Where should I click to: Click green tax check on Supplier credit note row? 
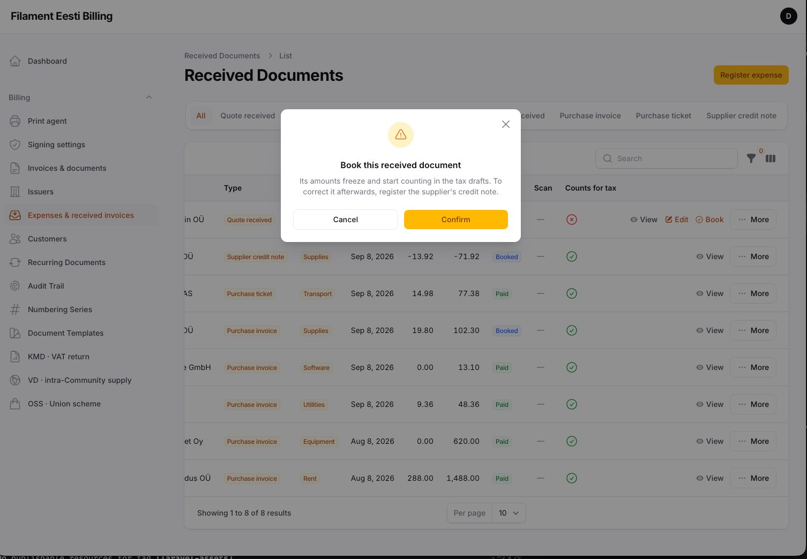572,256
